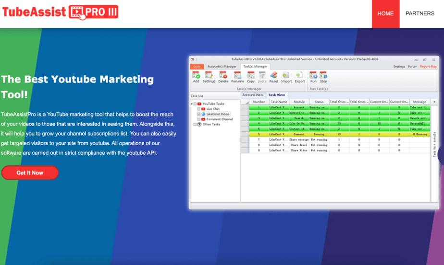The width and height of the screenshot is (444, 265).
Task: Click the Run tasks icon
Action: pos(313,75)
